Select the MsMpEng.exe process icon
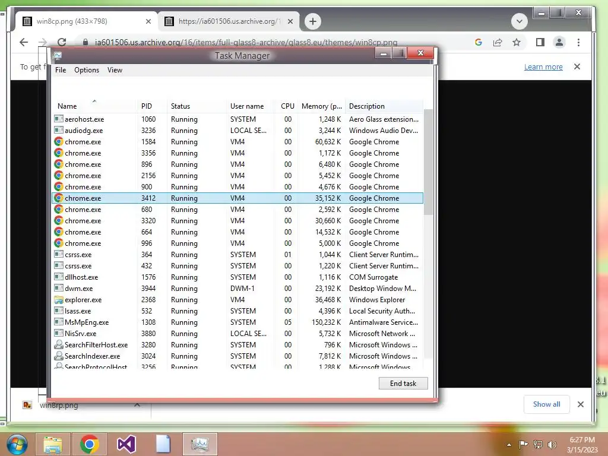Viewport: 608px width, 456px height. coord(59,322)
